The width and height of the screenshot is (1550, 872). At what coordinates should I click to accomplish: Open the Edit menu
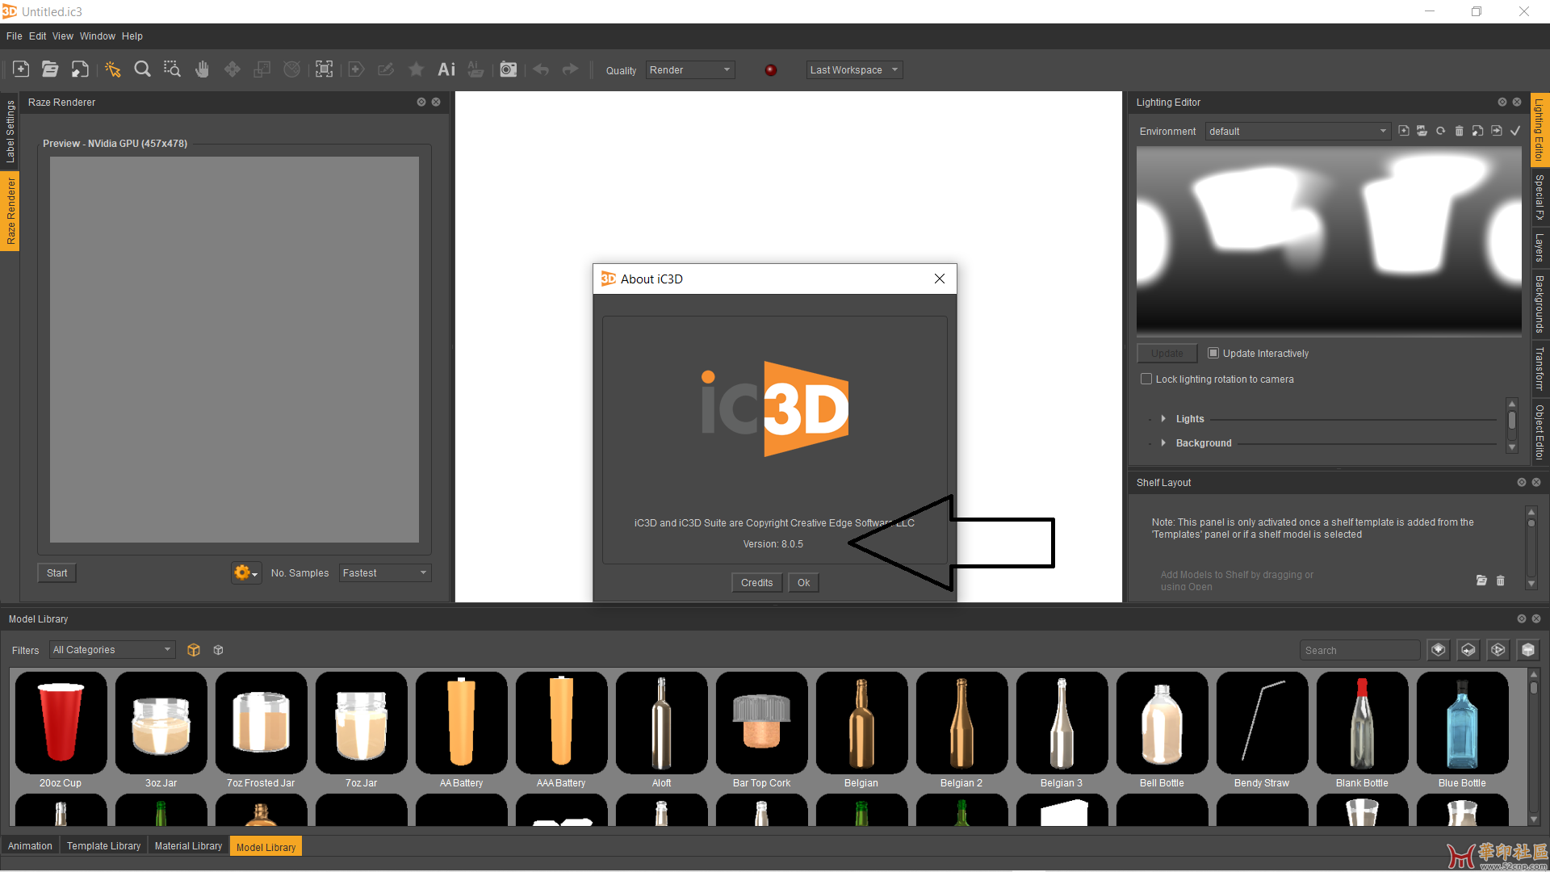38,36
